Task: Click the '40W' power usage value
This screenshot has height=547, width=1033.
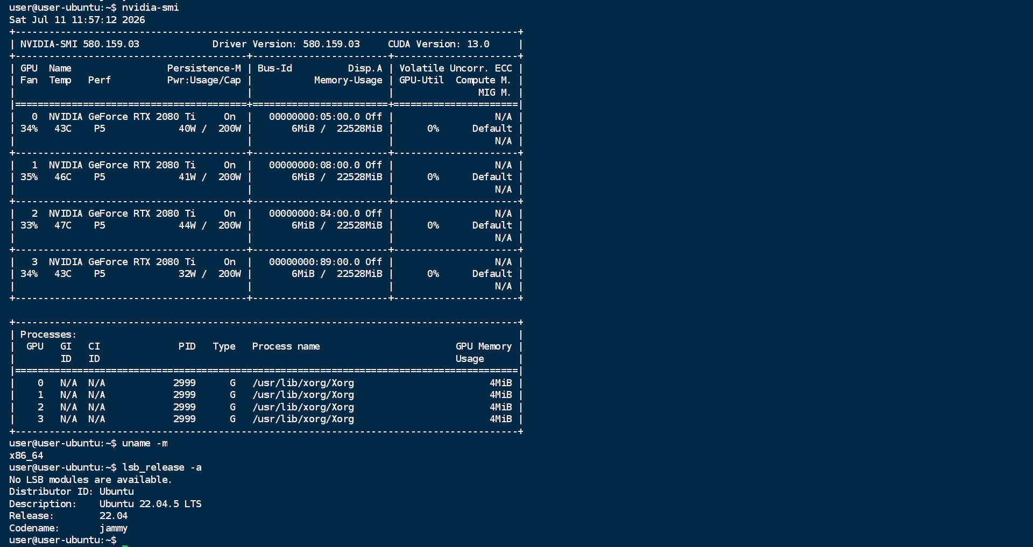Action: click(x=187, y=129)
